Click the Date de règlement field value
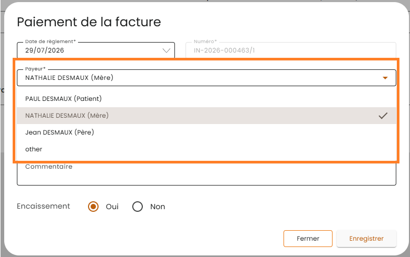This screenshot has width=410, height=257. click(44, 50)
